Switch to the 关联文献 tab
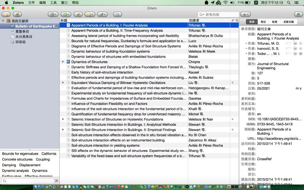 click(289, 22)
